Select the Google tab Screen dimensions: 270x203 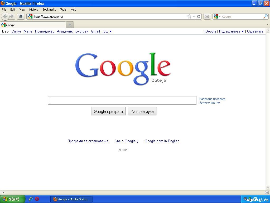(33, 25)
